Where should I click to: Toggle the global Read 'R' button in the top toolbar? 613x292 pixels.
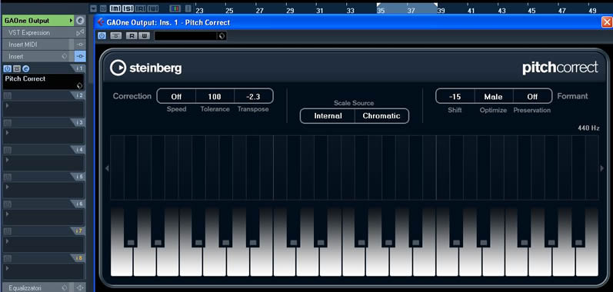point(140,8)
